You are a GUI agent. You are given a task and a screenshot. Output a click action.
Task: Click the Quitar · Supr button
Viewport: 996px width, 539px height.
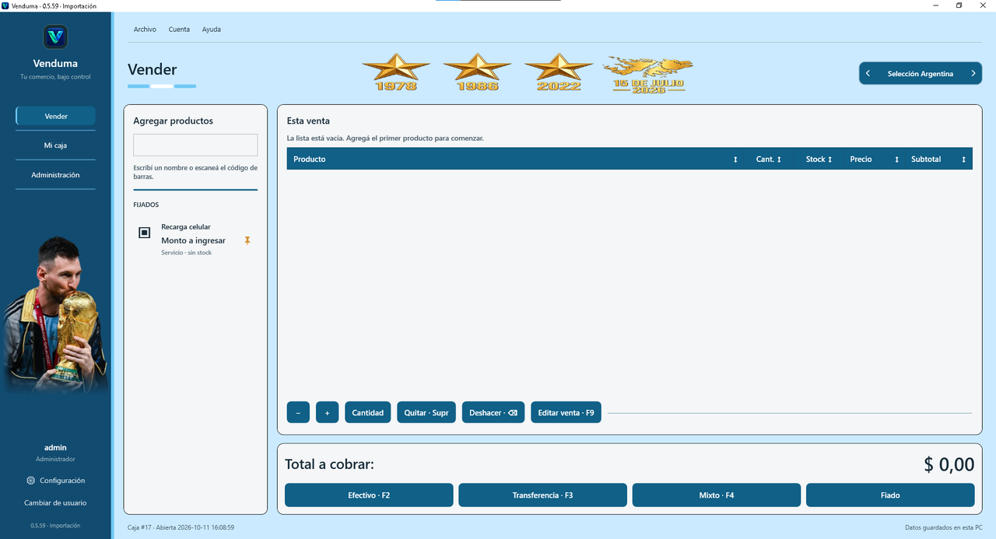426,412
